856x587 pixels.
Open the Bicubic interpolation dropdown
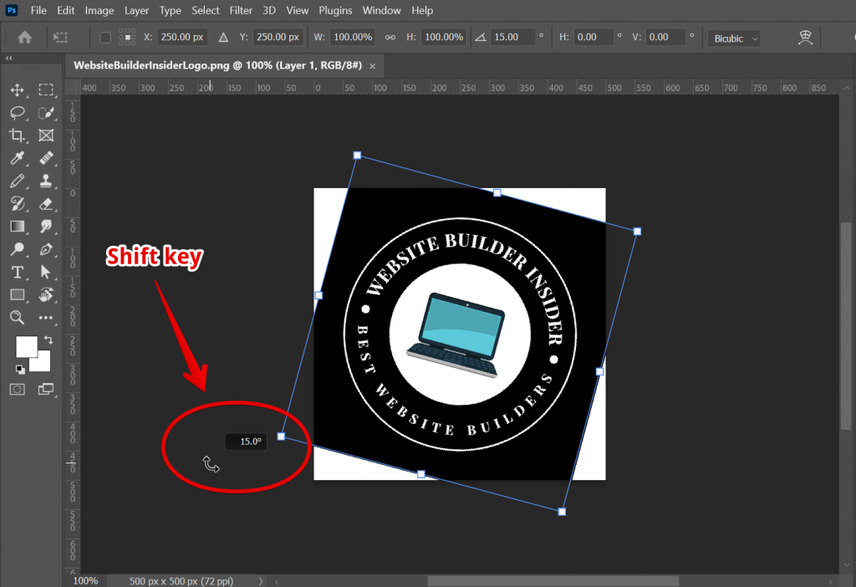point(734,37)
